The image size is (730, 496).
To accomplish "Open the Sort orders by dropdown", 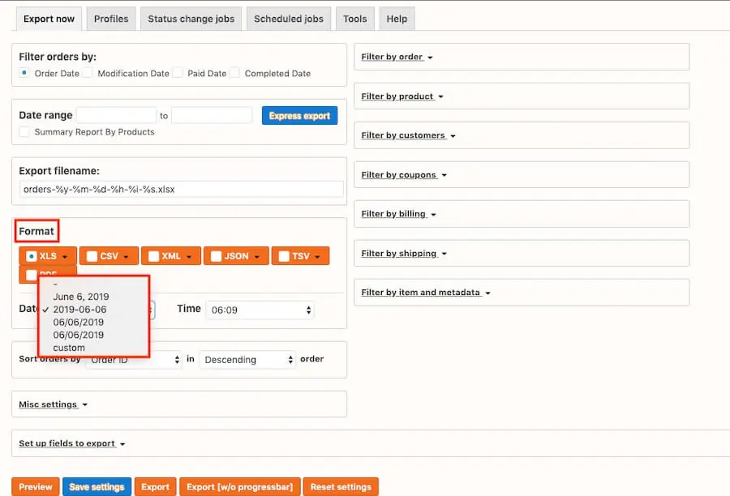I will coord(134,360).
